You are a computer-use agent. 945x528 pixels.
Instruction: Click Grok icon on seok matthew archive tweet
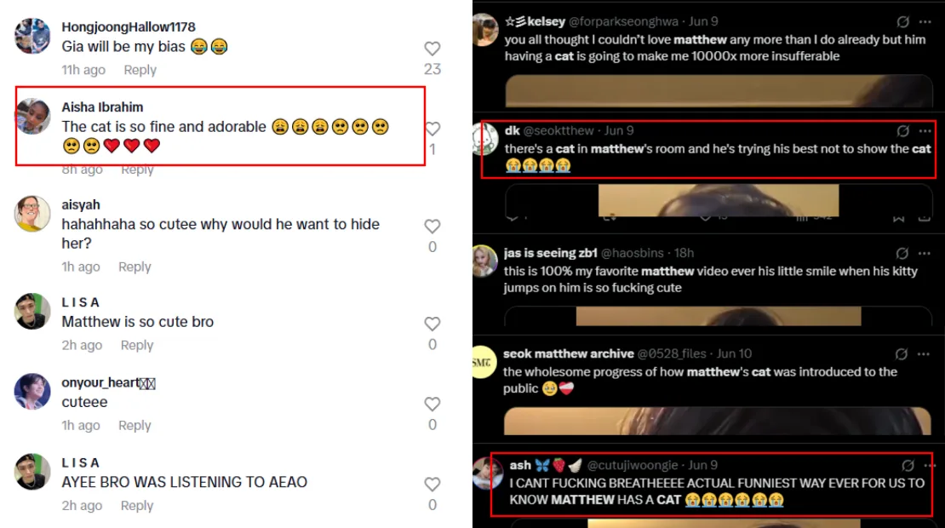coord(901,353)
